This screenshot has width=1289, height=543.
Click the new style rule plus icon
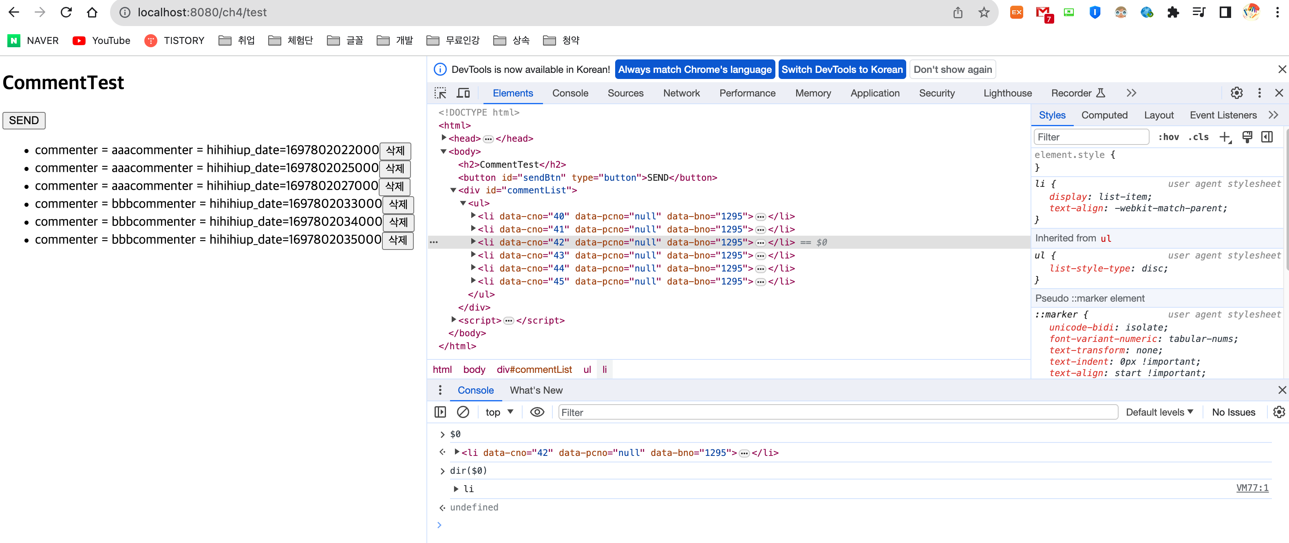pyautogui.click(x=1225, y=137)
